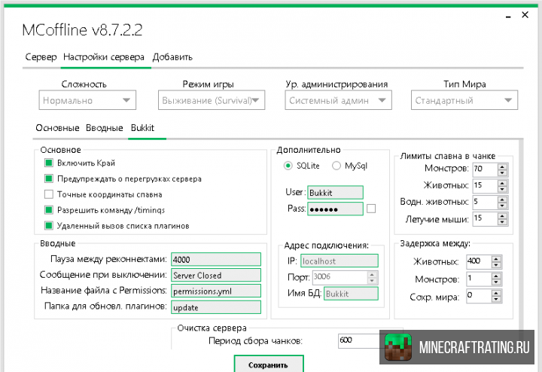Click the Имя БД field
The image size is (542, 372).
(x=351, y=294)
